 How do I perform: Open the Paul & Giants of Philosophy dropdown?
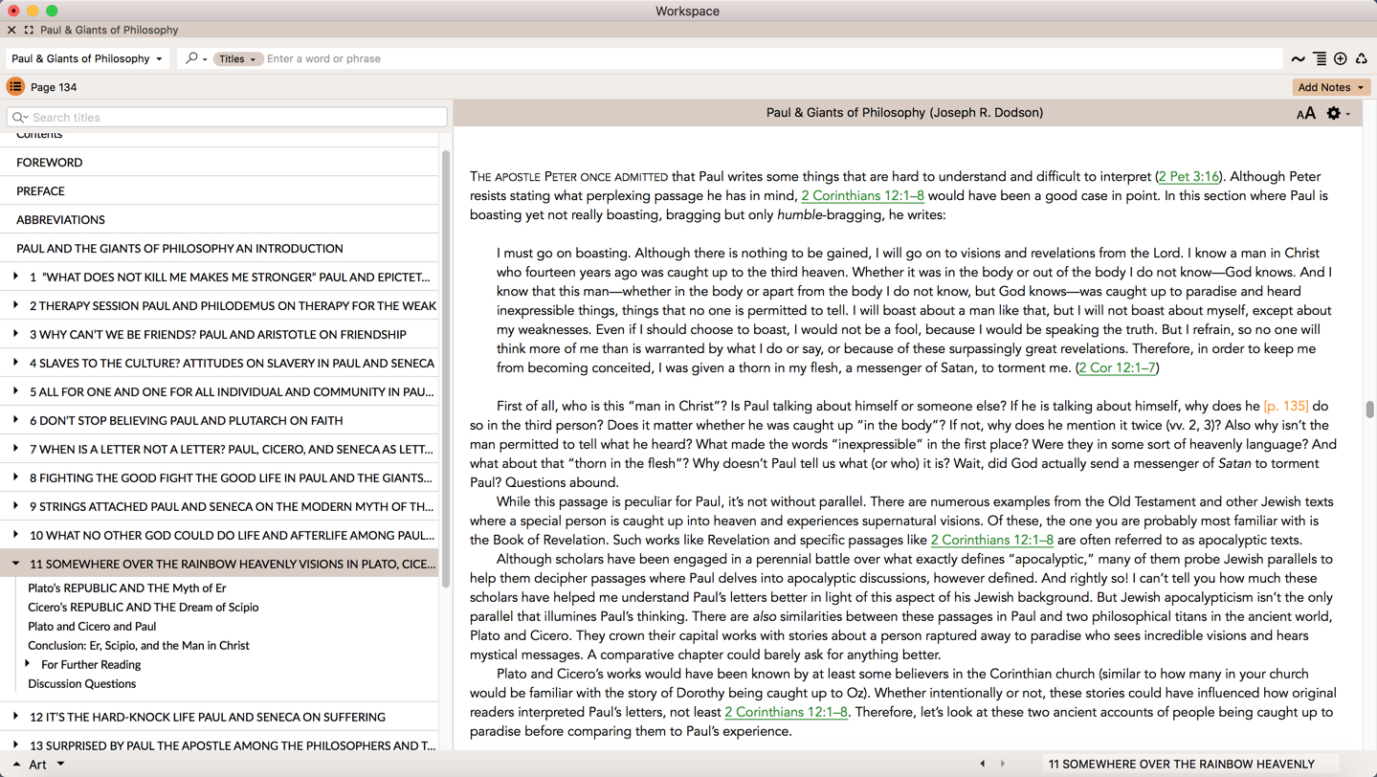[x=87, y=59]
